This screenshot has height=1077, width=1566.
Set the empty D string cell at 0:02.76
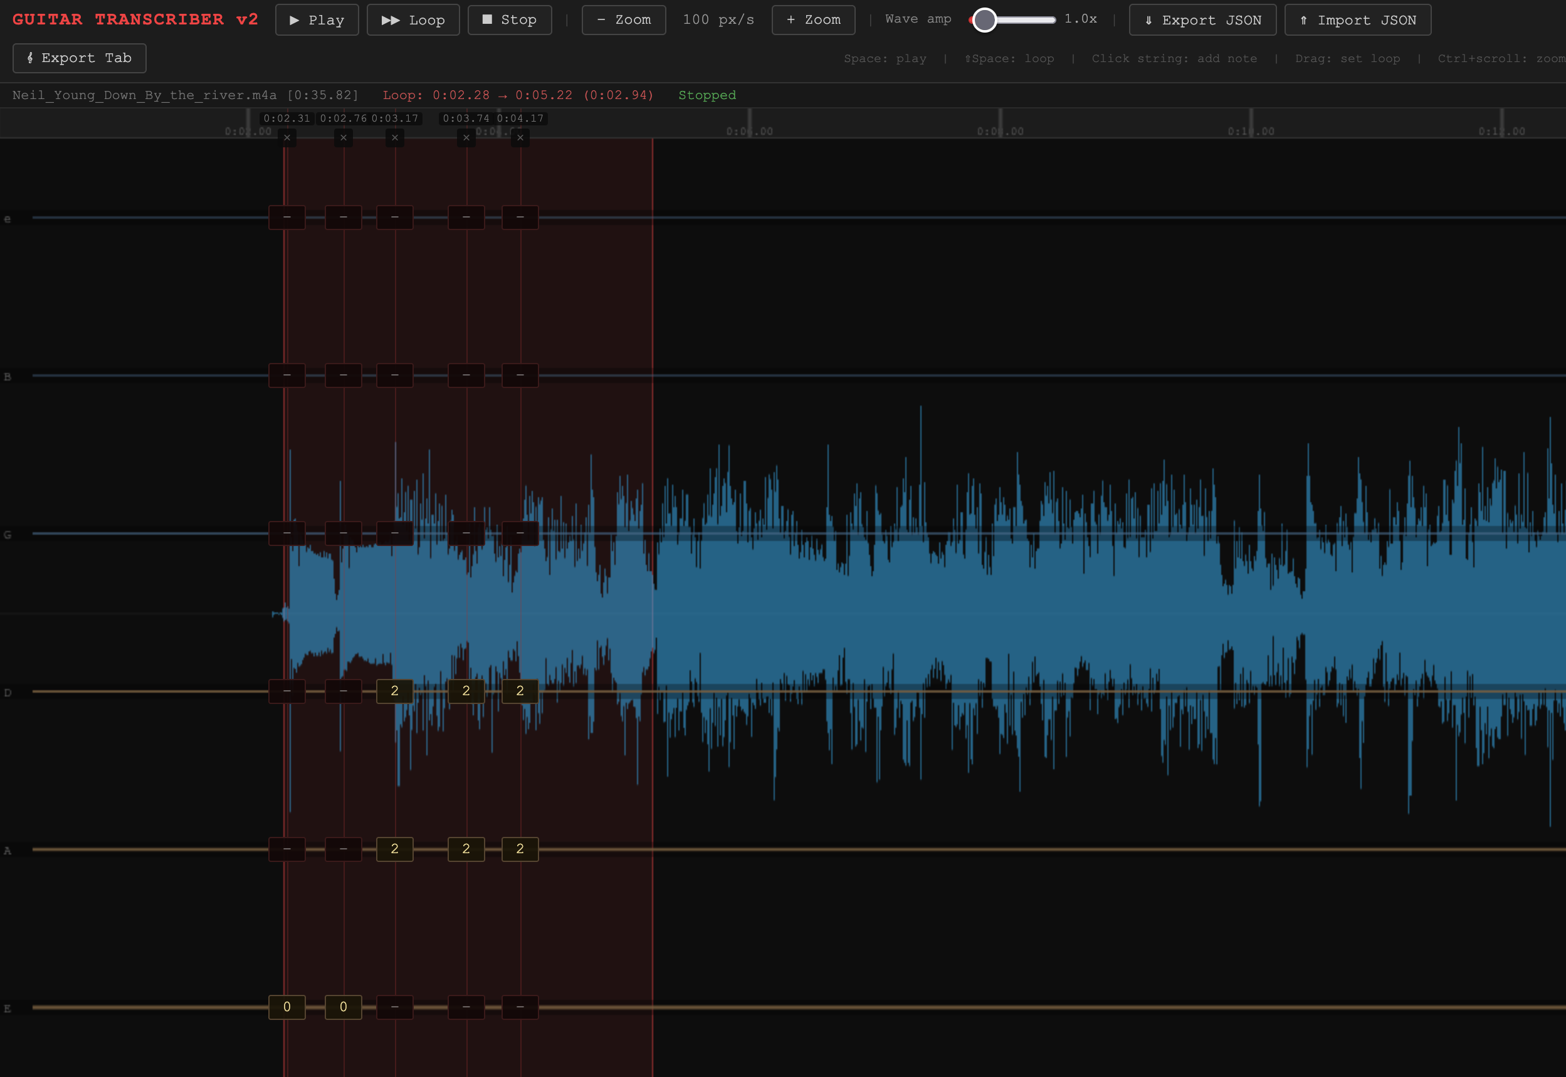(x=344, y=691)
